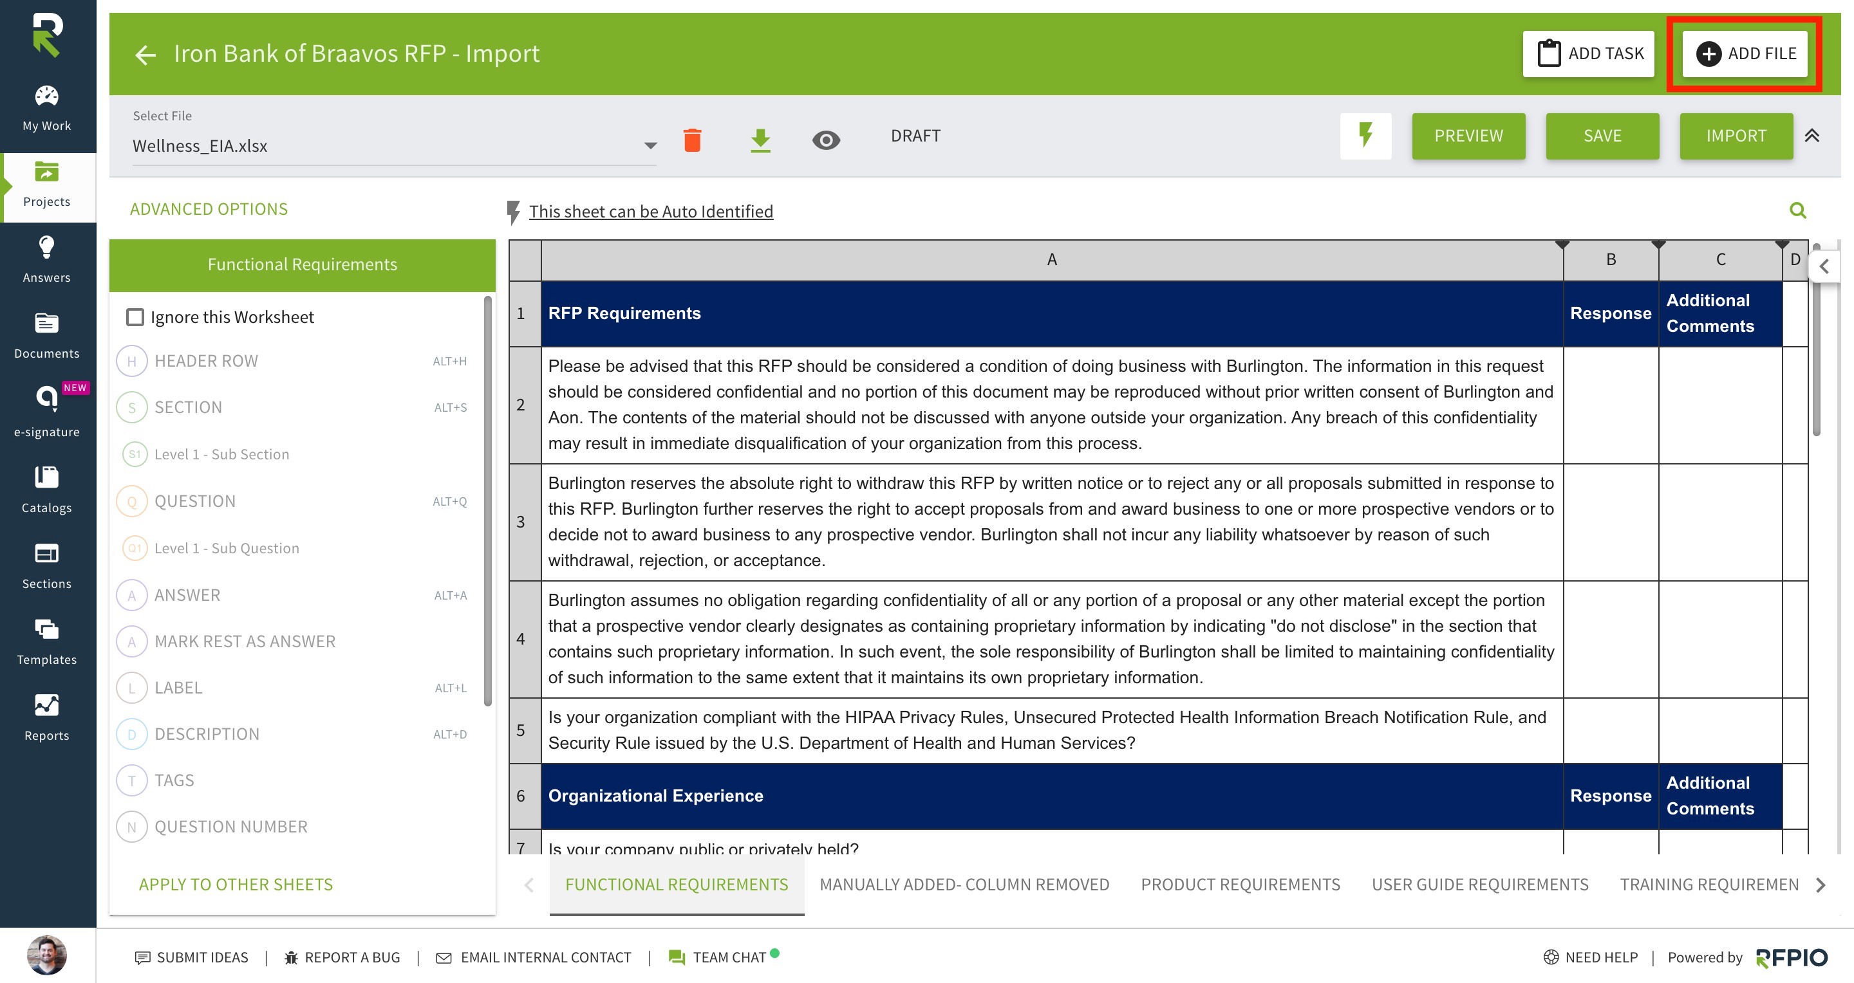The height and width of the screenshot is (983, 1854).
Task: Click REPORT A BUG in footer
Action: click(342, 958)
